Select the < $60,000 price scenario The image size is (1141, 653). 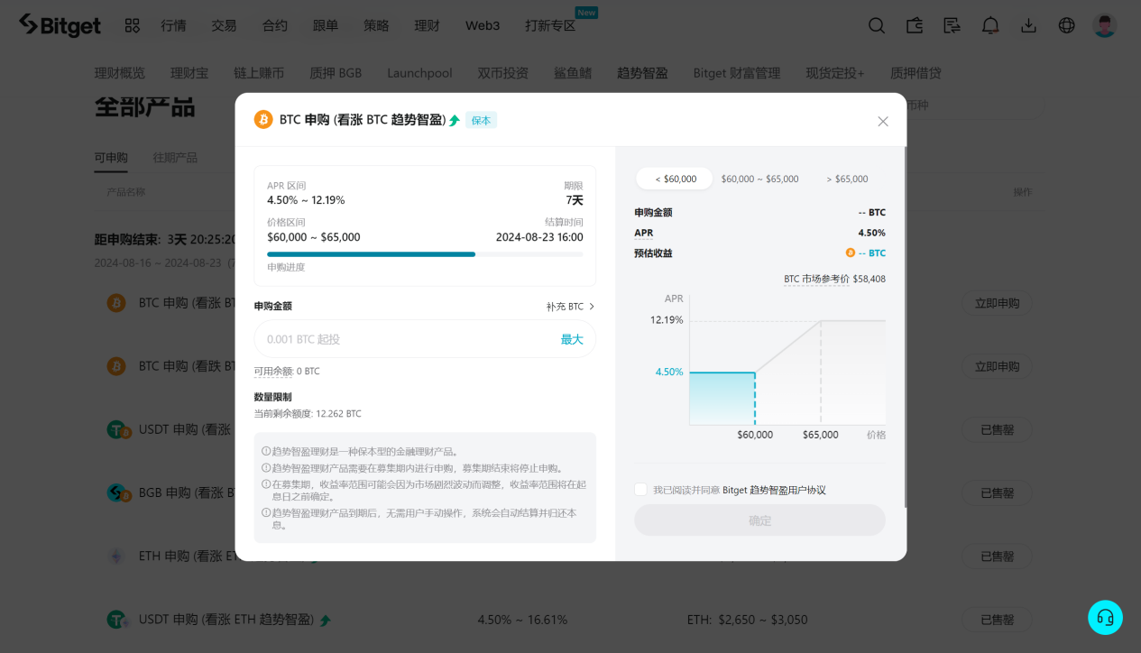pyautogui.click(x=675, y=179)
